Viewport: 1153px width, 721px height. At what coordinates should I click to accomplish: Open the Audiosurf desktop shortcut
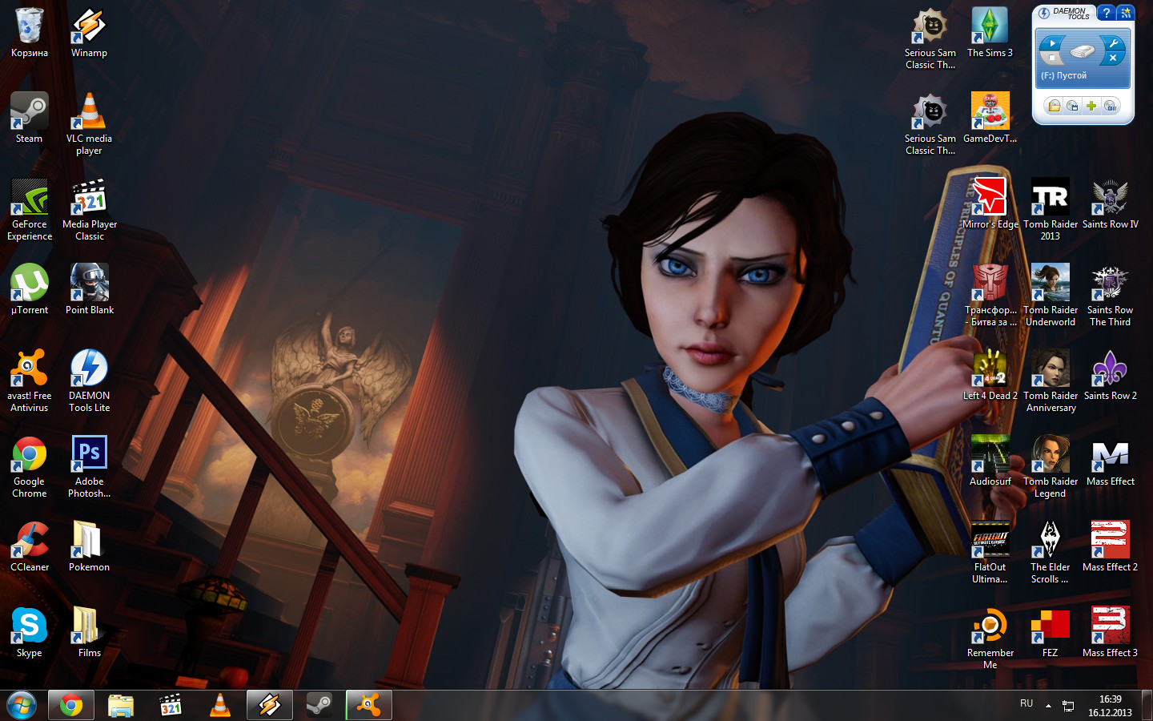[990, 461]
